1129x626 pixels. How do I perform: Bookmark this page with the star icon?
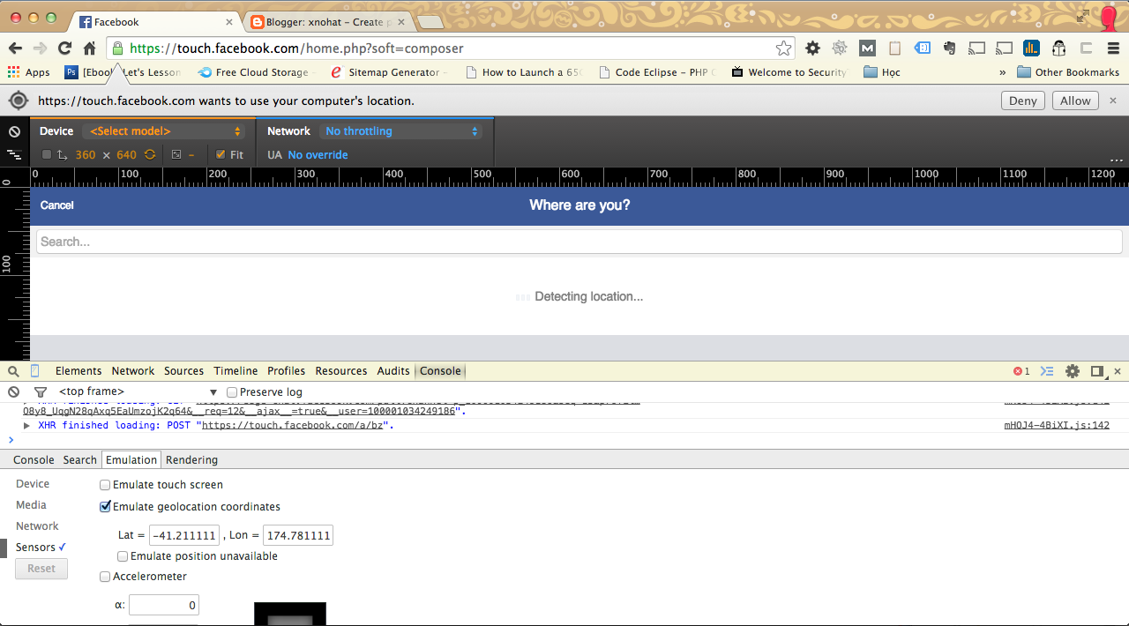783,48
